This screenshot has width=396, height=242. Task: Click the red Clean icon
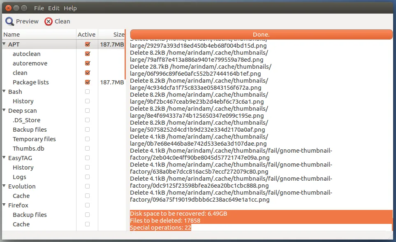click(x=49, y=21)
